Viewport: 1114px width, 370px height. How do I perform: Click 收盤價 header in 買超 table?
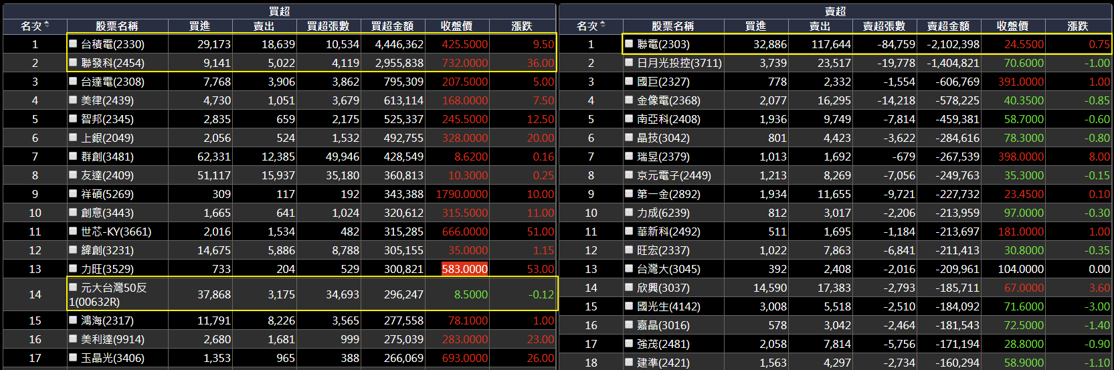(457, 26)
